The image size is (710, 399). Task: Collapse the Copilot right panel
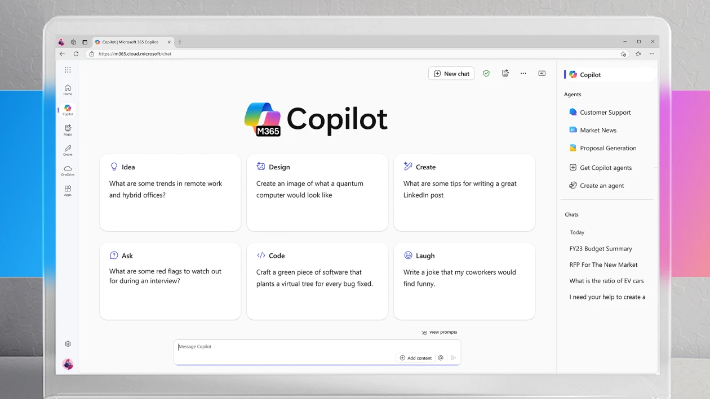(x=542, y=73)
